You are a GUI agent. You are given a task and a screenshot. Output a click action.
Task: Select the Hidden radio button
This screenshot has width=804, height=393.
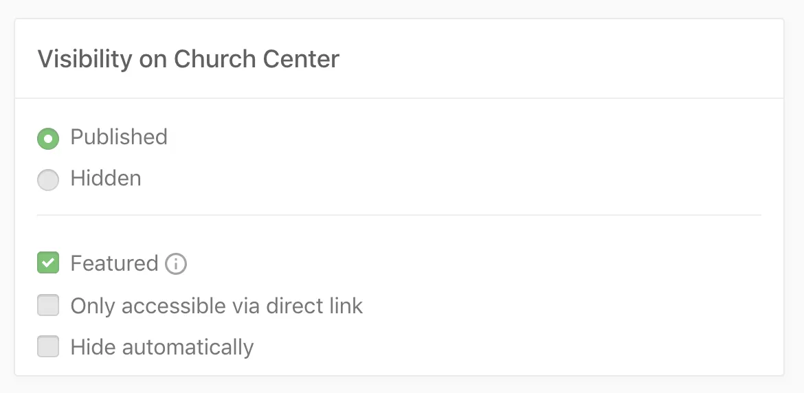[48, 181]
